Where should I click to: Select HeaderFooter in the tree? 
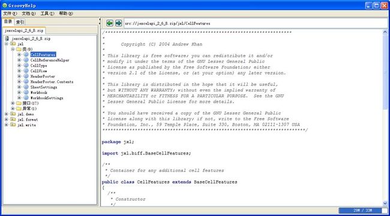(43, 77)
